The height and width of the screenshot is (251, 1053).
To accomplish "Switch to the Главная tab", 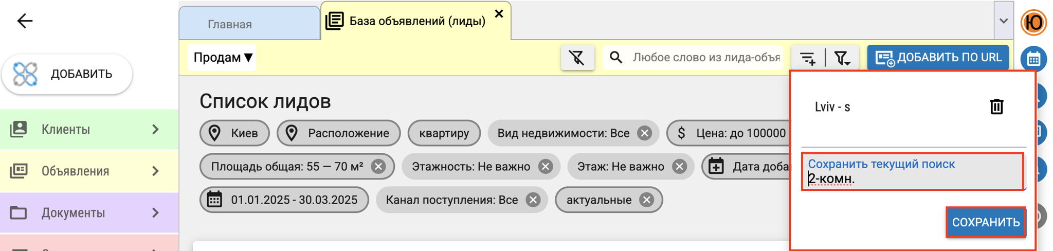I will click(249, 24).
